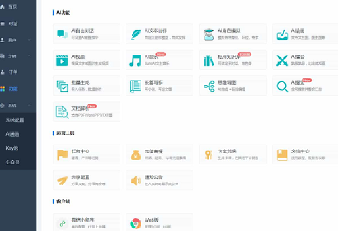Screen dimensions: 338x231
Task: Click the AI搜索 magnifier icon
Action: pos(281,86)
